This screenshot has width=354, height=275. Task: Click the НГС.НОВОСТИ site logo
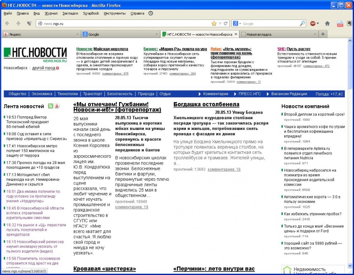(x=35, y=54)
